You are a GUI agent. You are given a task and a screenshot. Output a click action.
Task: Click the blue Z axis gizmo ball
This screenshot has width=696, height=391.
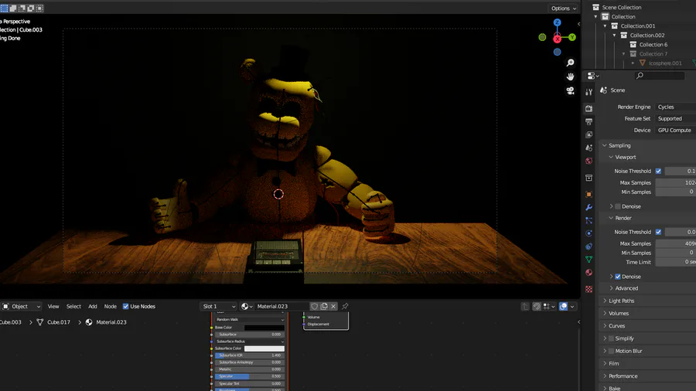(x=557, y=22)
